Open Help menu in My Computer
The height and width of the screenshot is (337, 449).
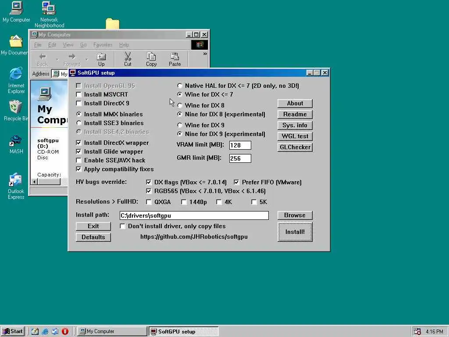pyautogui.click(x=124, y=45)
